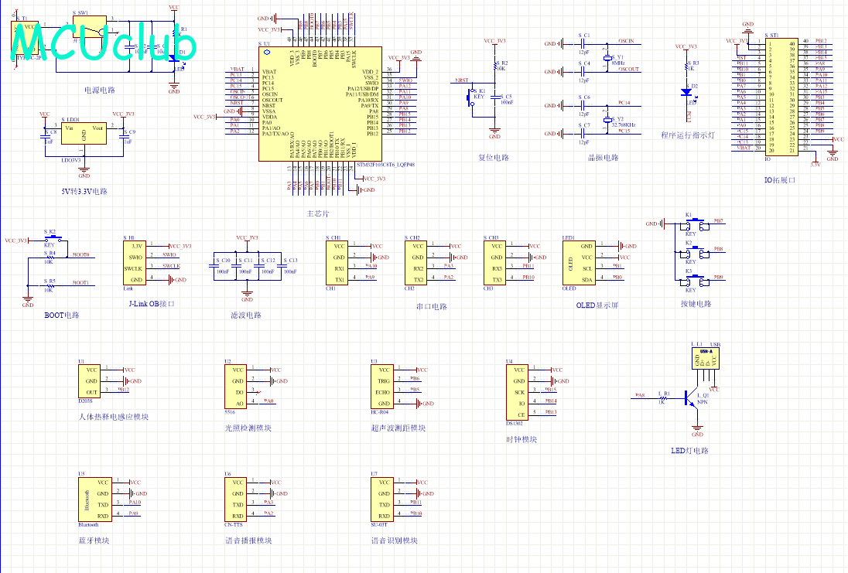The height and width of the screenshot is (573, 848).
Task: Select the D2 indicator LED symbol
Action: pyautogui.click(x=687, y=92)
